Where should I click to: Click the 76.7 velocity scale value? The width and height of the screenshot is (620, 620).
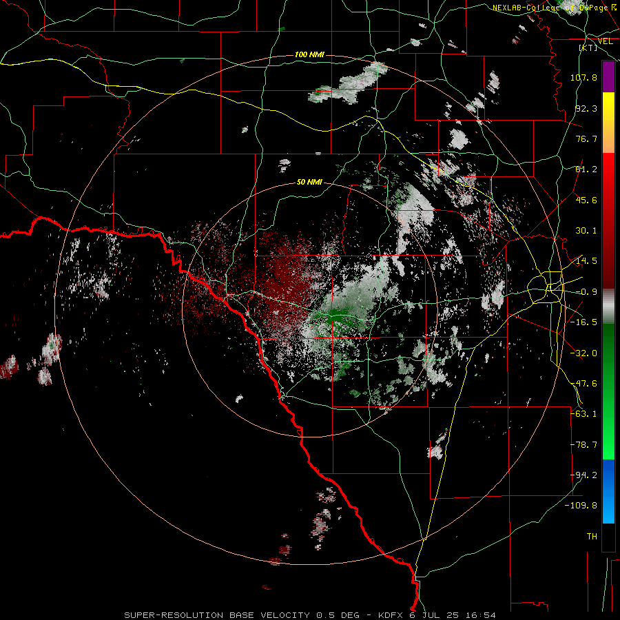[x=586, y=138]
